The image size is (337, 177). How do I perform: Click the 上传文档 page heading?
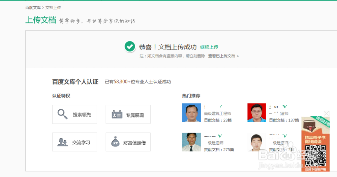(x=41, y=20)
